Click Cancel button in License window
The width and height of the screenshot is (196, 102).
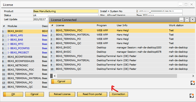pos(34,94)
